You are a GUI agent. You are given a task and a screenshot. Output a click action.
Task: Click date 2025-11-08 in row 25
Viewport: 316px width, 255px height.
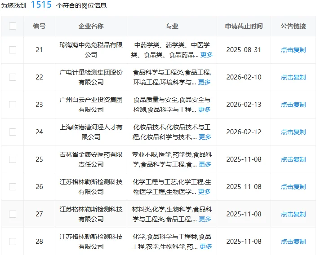pyautogui.click(x=244, y=159)
